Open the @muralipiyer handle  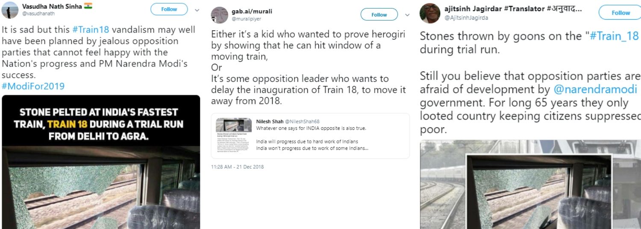(246, 19)
